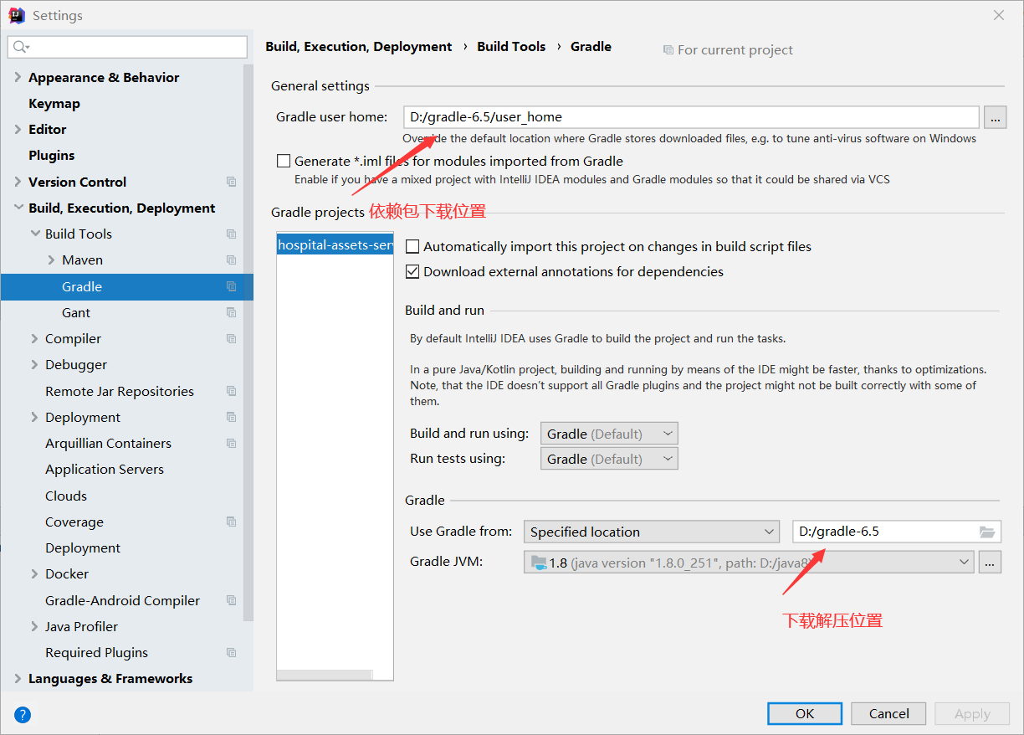This screenshot has height=735, width=1024.
Task: Click the browse button beside Gradle JVM
Action: 990,563
